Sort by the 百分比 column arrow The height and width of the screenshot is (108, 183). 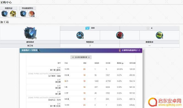click(123, 63)
